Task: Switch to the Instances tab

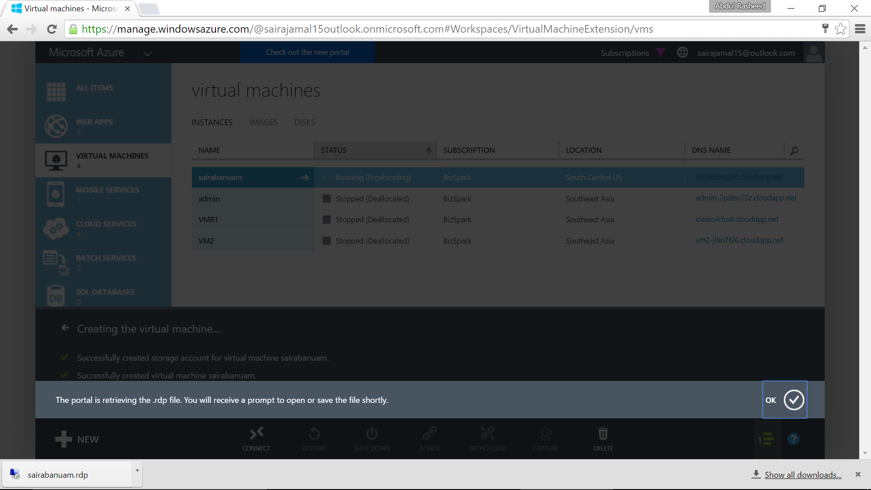Action: 212,122
